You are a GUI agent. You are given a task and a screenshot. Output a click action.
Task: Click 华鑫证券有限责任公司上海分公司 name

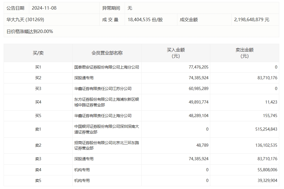tap(103, 116)
